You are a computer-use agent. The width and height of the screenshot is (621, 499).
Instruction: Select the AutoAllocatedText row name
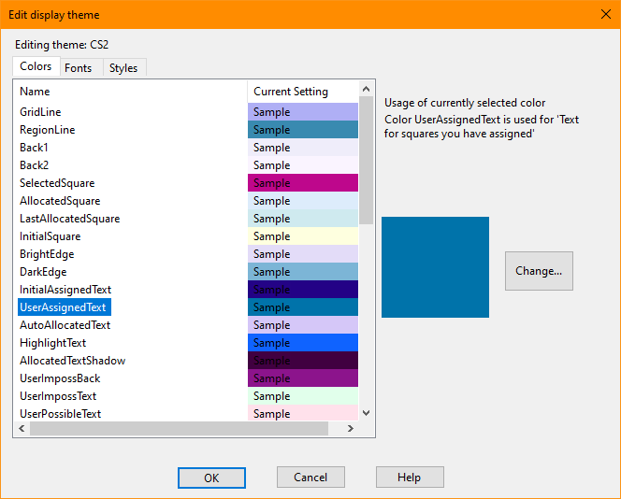coord(65,325)
